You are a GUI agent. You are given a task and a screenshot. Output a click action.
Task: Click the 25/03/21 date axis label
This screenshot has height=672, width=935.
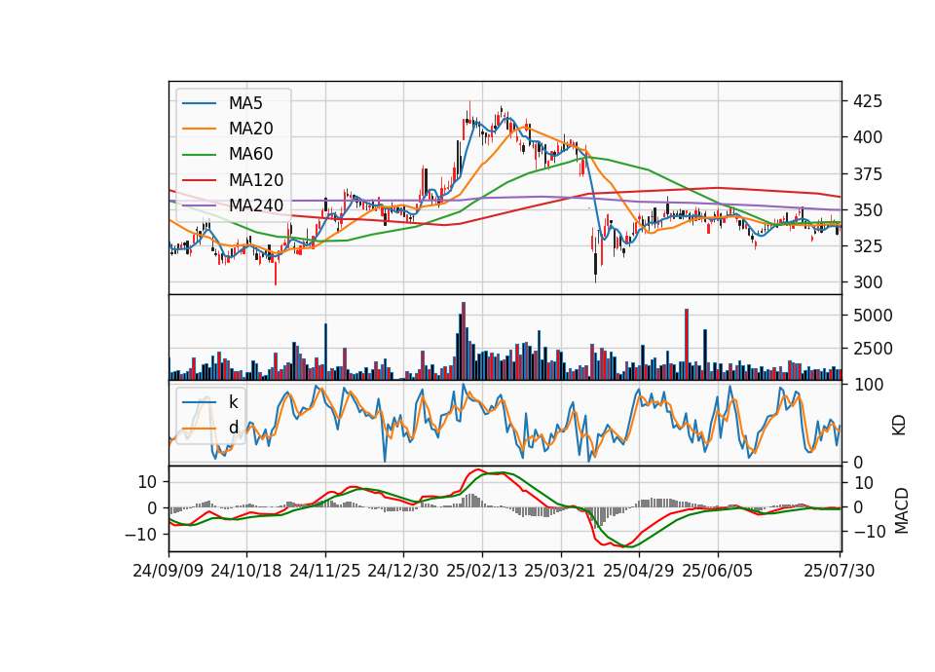560,571
